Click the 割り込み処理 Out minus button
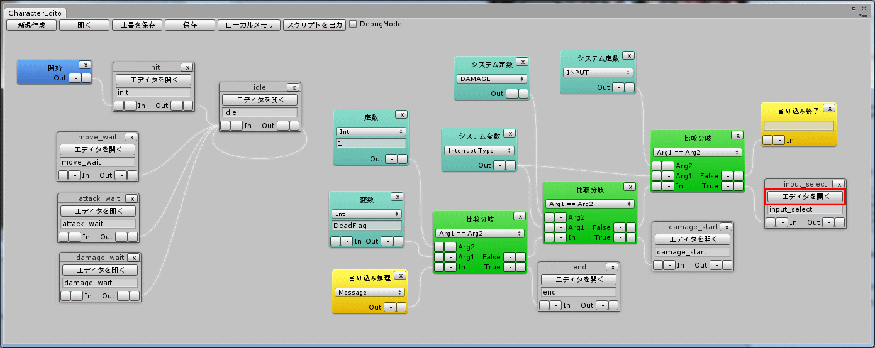Screen dimensions: 875x348 coord(389,307)
